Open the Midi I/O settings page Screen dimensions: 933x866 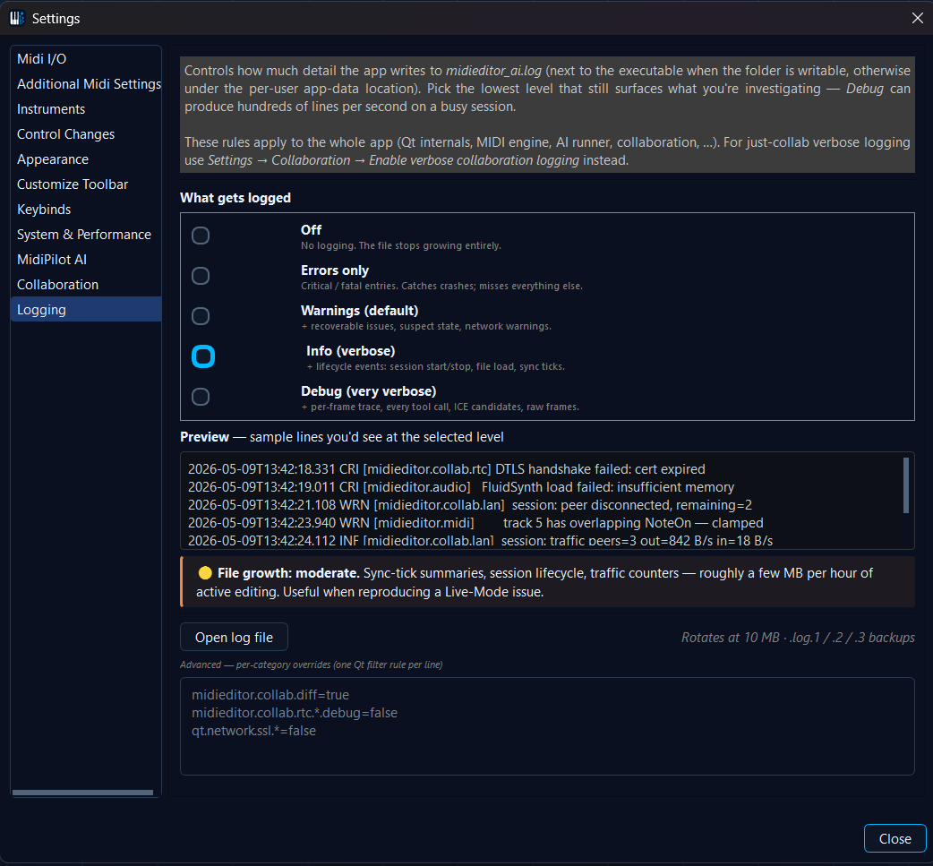(86, 59)
